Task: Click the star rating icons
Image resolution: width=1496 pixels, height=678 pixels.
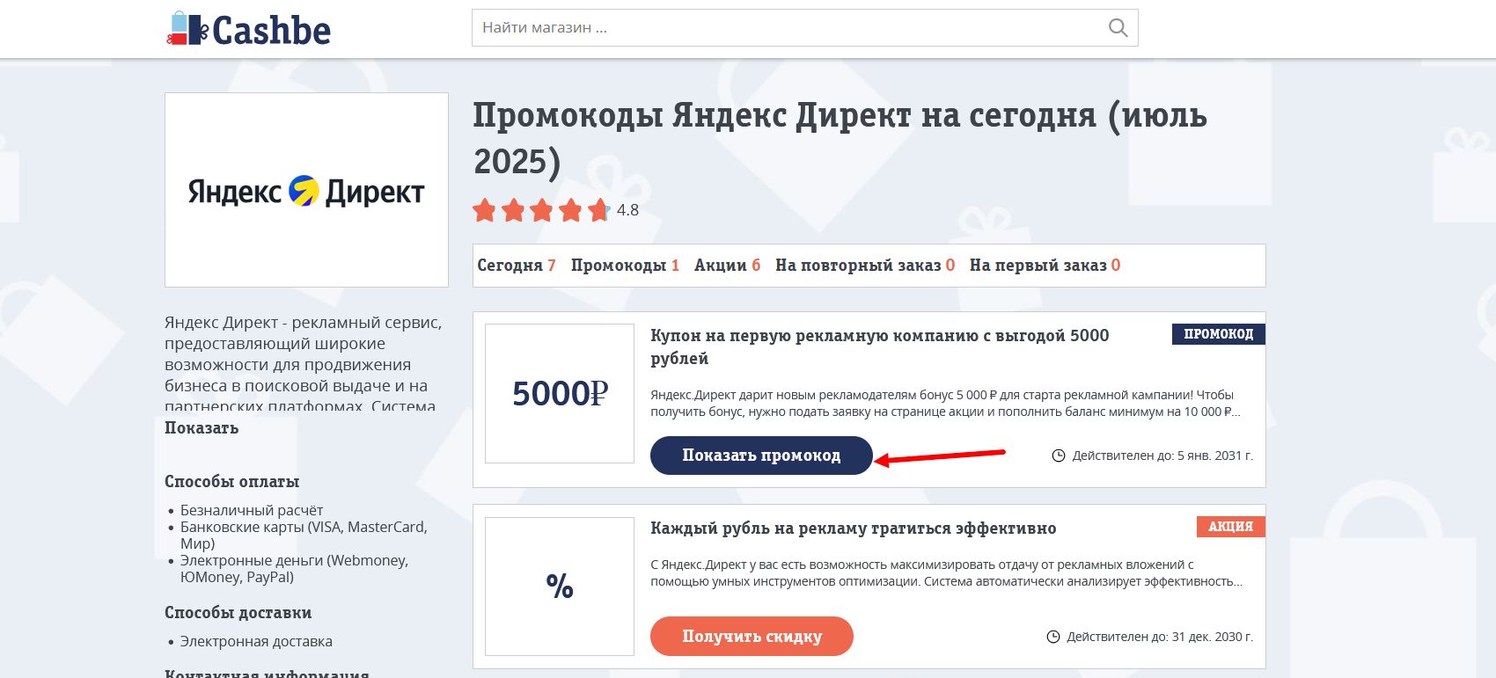Action: (541, 210)
